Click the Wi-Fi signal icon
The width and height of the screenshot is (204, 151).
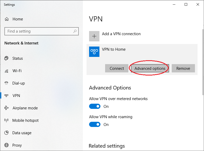point(6,71)
